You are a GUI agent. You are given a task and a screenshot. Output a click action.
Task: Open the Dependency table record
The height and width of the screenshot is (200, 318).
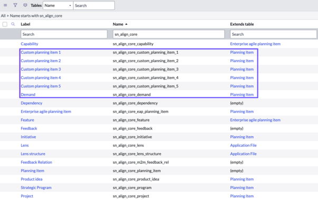(32, 103)
